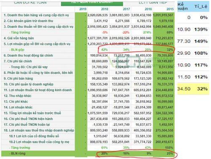Click 2018 net profit value 809,593,240
Viewport: 211px width, 159px height.
click(x=99, y=130)
